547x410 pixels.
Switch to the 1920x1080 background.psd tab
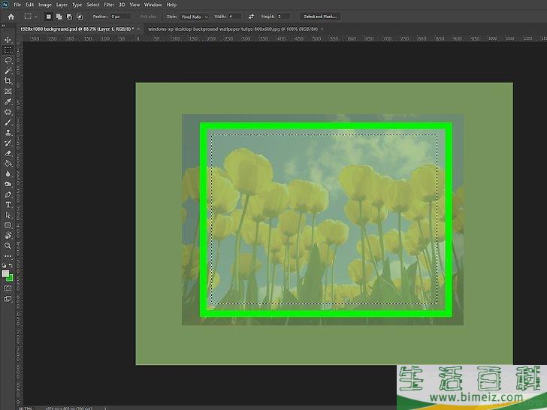(77, 29)
